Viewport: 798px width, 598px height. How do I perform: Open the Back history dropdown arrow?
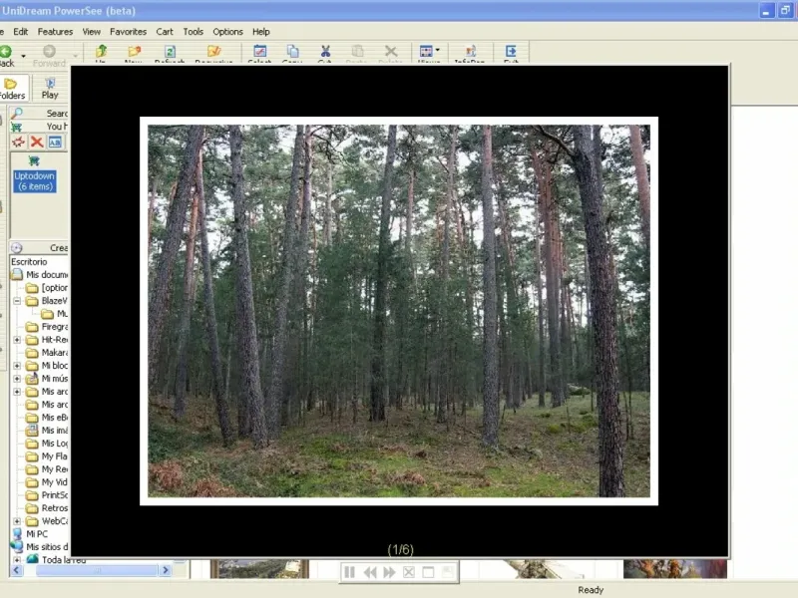point(23,55)
